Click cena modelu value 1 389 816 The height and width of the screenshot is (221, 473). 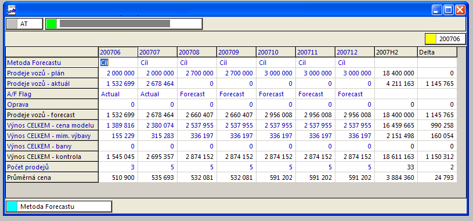pyautogui.click(x=118, y=125)
